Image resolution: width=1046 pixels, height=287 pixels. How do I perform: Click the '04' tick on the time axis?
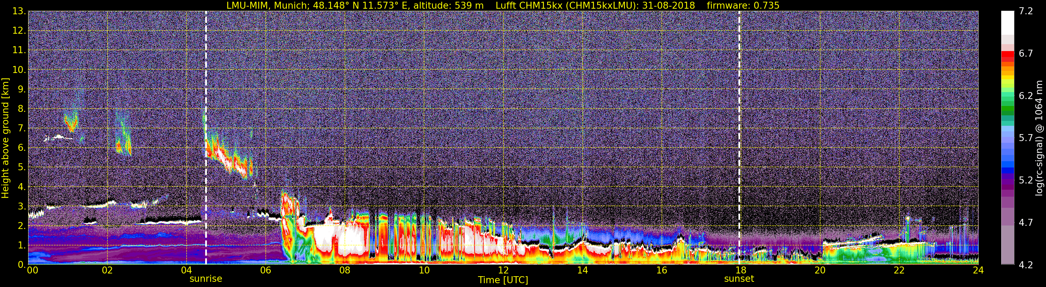click(186, 270)
